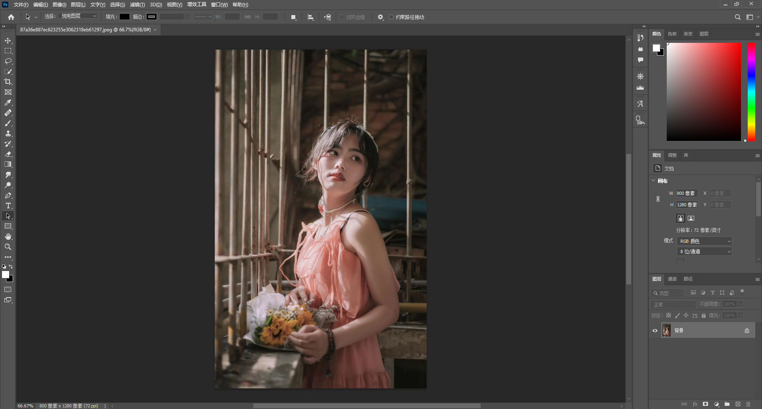
Task: Select the Zoom tool
Action: (x=8, y=247)
